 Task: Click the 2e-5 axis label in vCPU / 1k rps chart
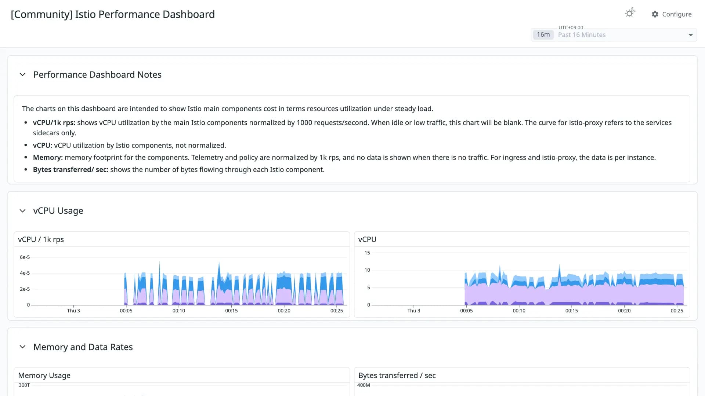tap(25, 289)
